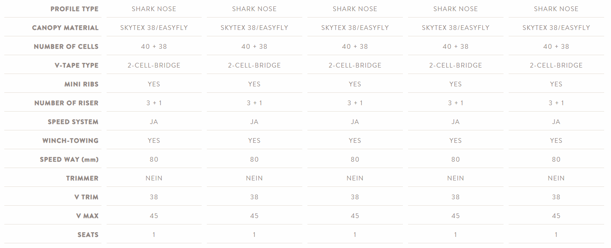The image size is (611, 248).
Task: Click the SPEED WAY (mm) label
Action: pos(69,159)
